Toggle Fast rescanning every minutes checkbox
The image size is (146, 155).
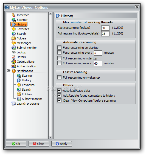coord(60,53)
